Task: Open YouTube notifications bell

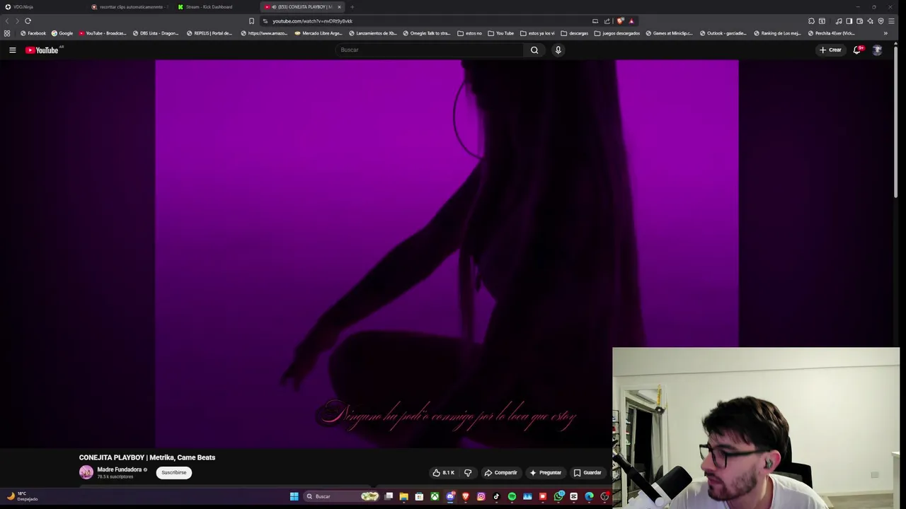Action: (856, 50)
